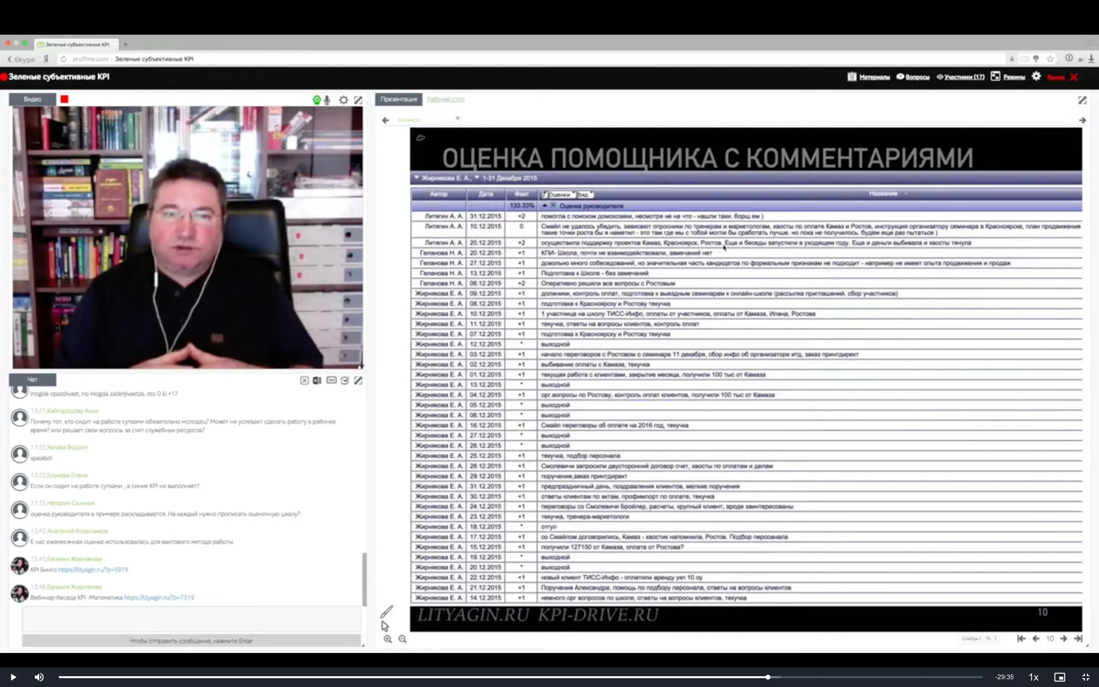Close the open presentation file tab
The image size is (1099, 687).
(x=458, y=118)
